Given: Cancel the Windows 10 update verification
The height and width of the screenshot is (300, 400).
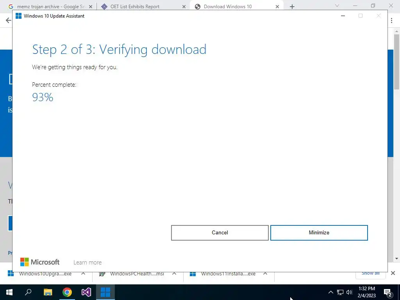Looking at the screenshot, I should tap(220, 233).
